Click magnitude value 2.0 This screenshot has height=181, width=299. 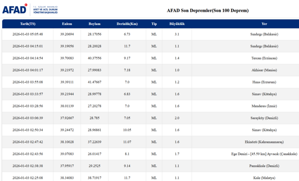(x=177, y=118)
